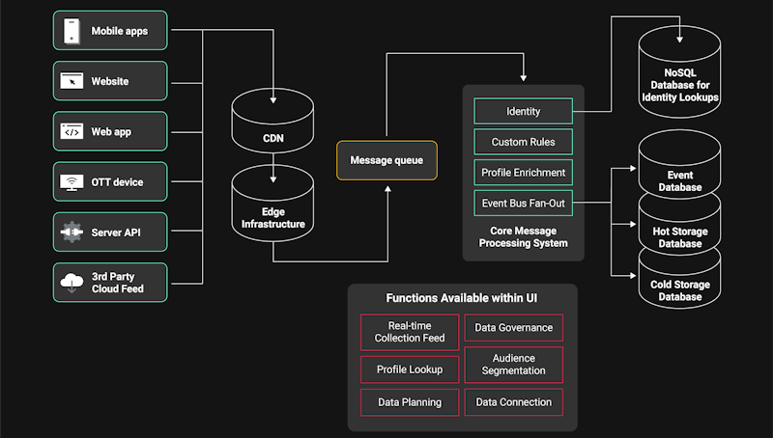This screenshot has height=438, width=773.
Task: Click the 3rd Party Cloud Feed label
Action: [x=117, y=283]
